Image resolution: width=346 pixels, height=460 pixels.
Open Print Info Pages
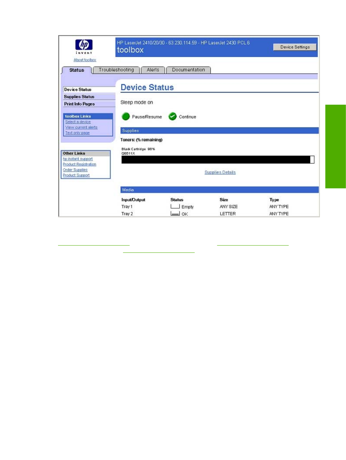point(89,104)
